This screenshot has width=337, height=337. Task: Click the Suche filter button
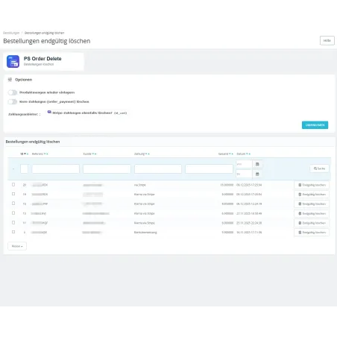tap(319, 168)
